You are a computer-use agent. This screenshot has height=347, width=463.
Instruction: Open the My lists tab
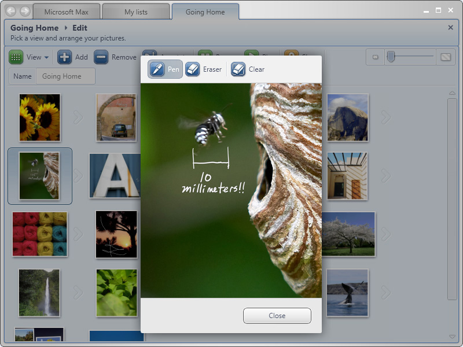tap(136, 12)
